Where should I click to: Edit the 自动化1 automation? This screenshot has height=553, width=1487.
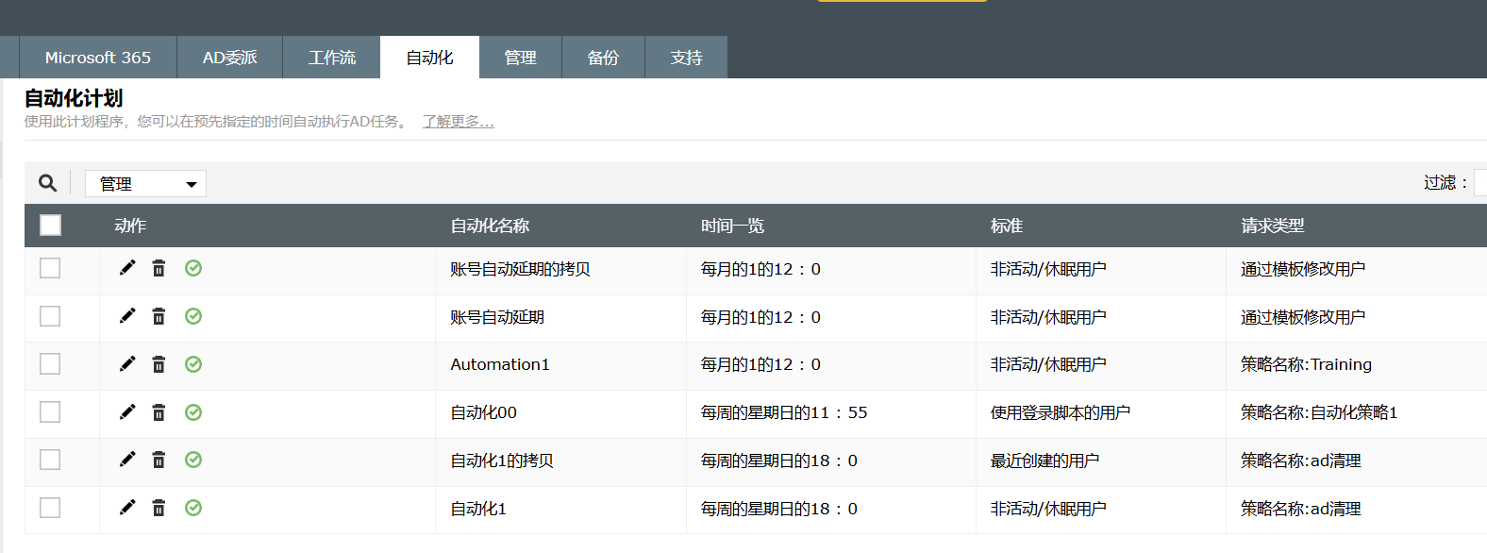pos(127,508)
